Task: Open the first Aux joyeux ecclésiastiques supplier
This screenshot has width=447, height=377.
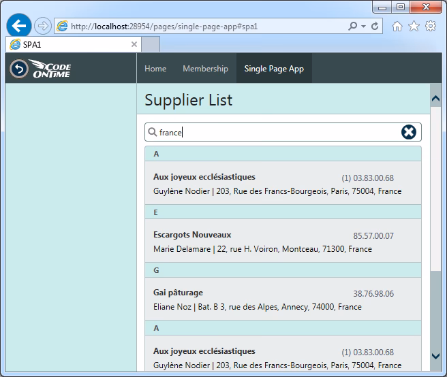Action: point(283,183)
